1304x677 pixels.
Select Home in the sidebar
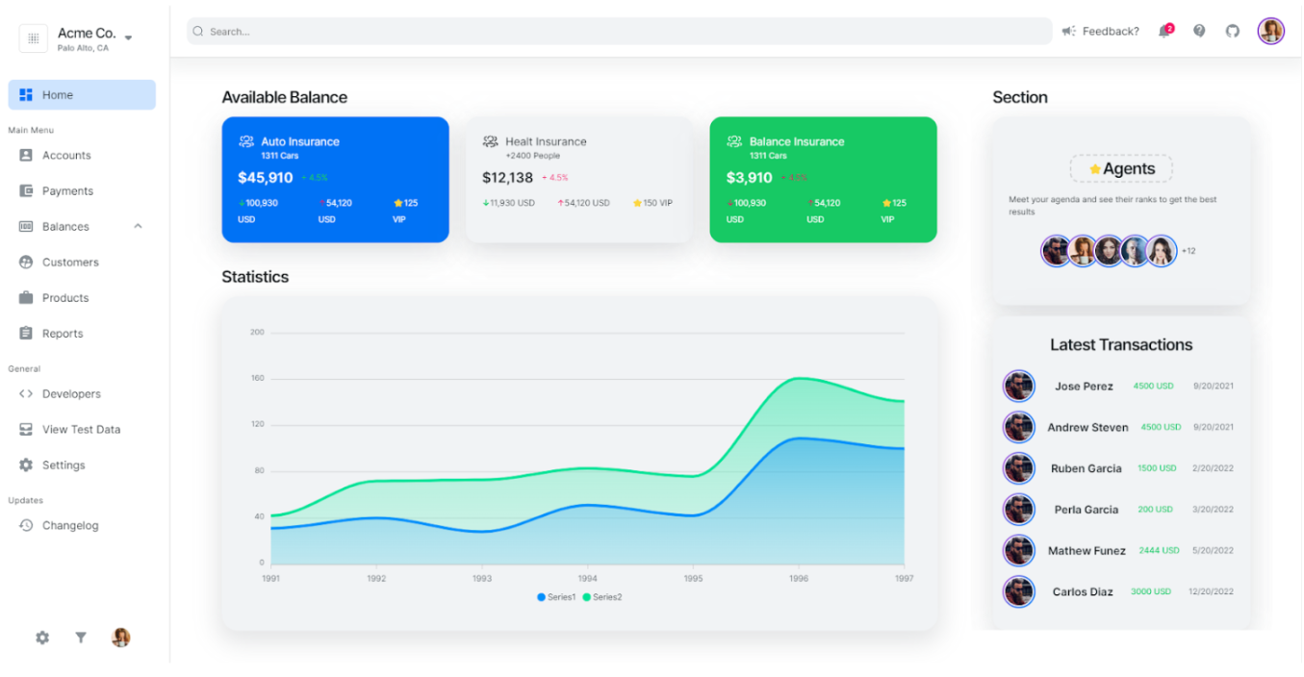[x=82, y=95]
